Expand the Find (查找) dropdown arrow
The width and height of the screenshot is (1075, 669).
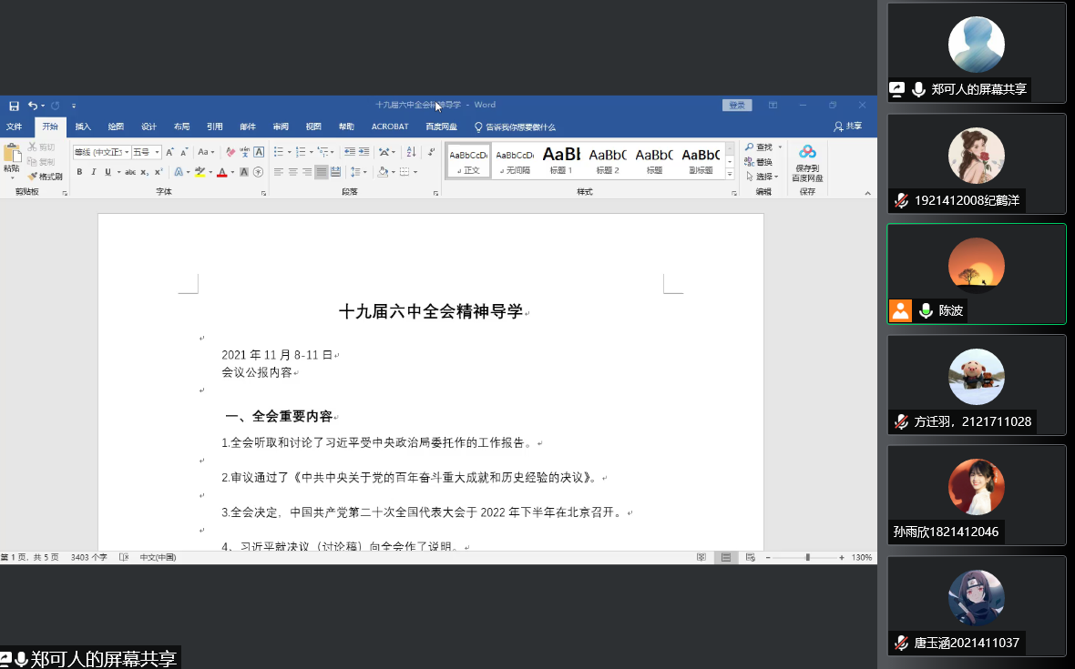click(x=780, y=147)
